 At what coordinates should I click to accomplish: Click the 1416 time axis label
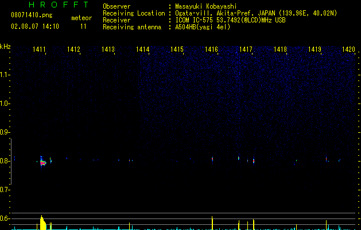point(211,49)
